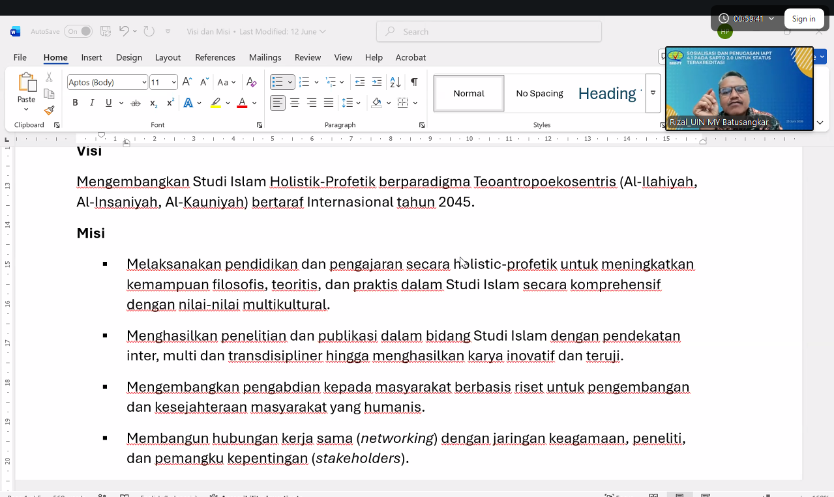Switch to Layout tab

(x=168, y=57)
